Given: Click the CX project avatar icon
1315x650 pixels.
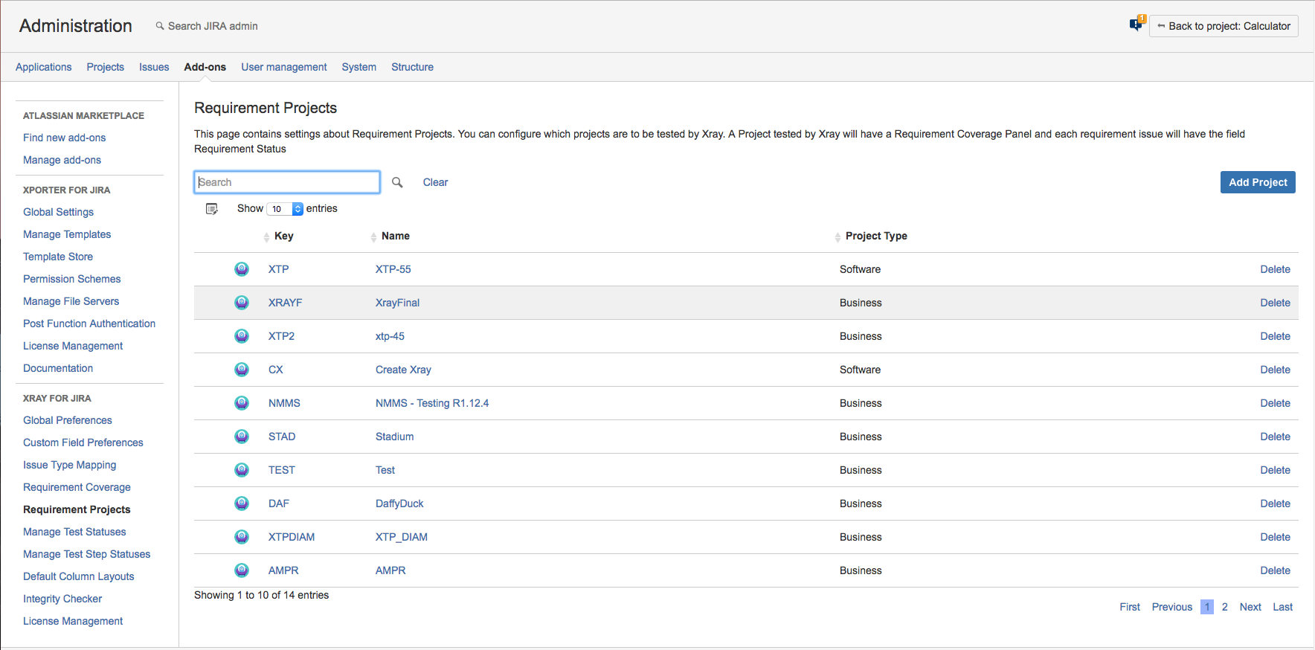Looking at the screenshot, I should 242,370.
